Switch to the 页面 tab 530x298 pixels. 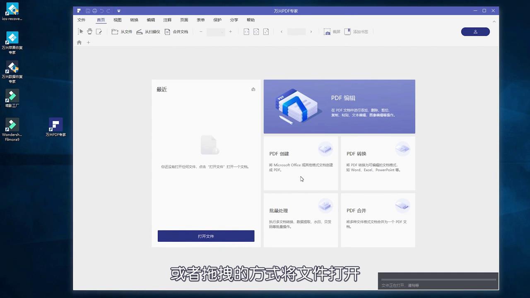(184, 20)
